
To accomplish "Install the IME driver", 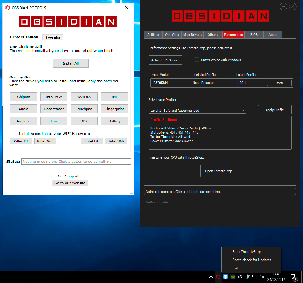I will click(x=114, y=97).
